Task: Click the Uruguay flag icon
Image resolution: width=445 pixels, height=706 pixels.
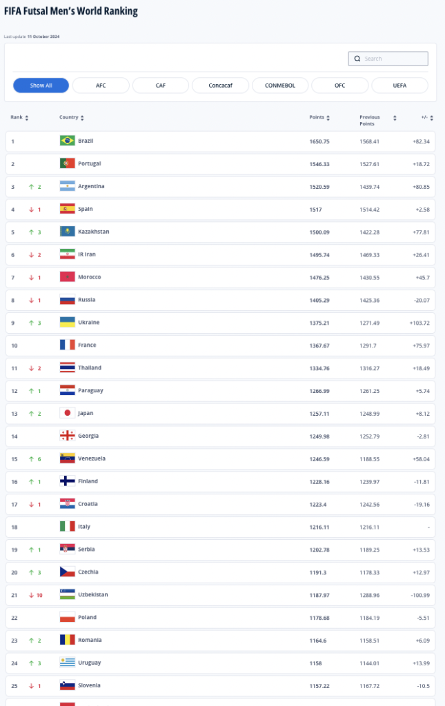Action: (67, 663)
